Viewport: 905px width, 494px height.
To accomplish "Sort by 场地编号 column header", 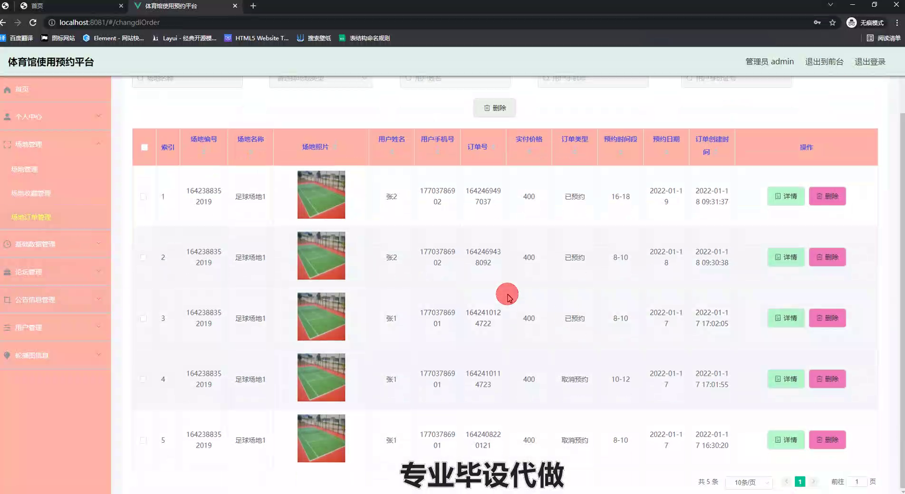I will (x=203, y=146).
